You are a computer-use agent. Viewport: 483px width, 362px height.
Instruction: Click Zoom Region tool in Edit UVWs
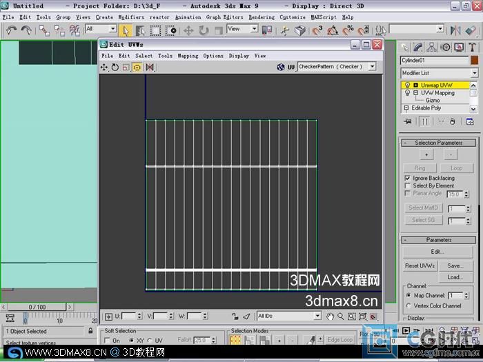pyautogui.click(x=351, y=316)
